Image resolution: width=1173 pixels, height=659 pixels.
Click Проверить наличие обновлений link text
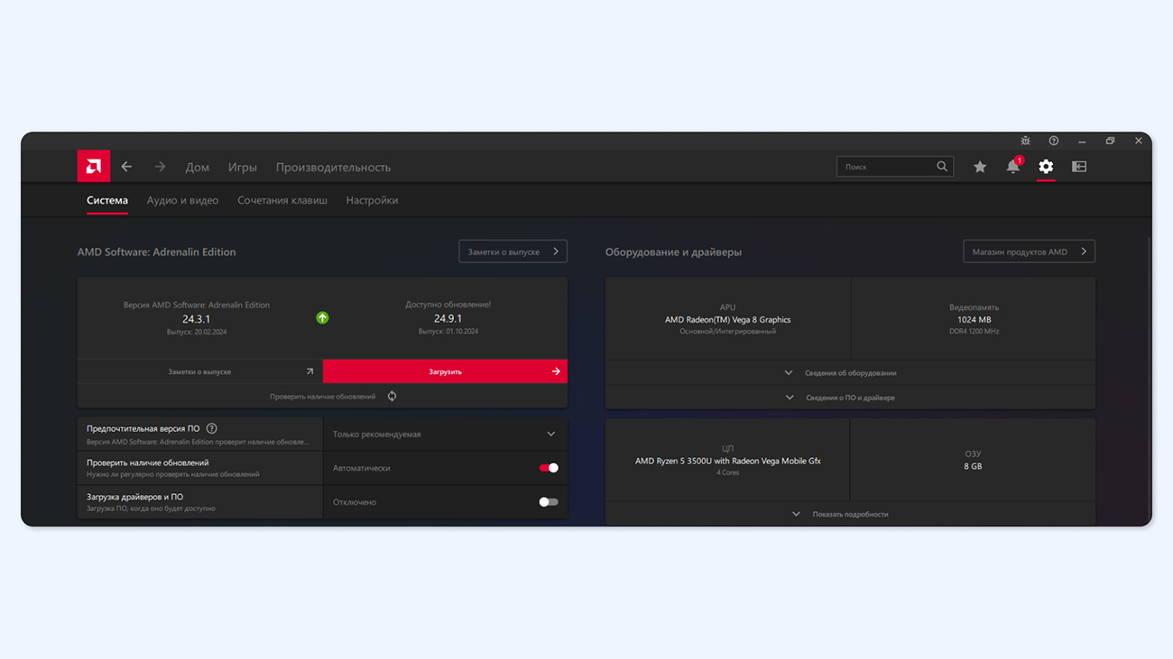click(322, 397)
